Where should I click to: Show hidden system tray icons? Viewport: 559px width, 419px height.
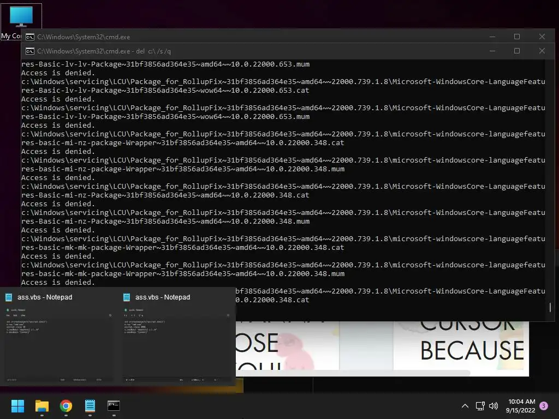[x=465, y=406]
